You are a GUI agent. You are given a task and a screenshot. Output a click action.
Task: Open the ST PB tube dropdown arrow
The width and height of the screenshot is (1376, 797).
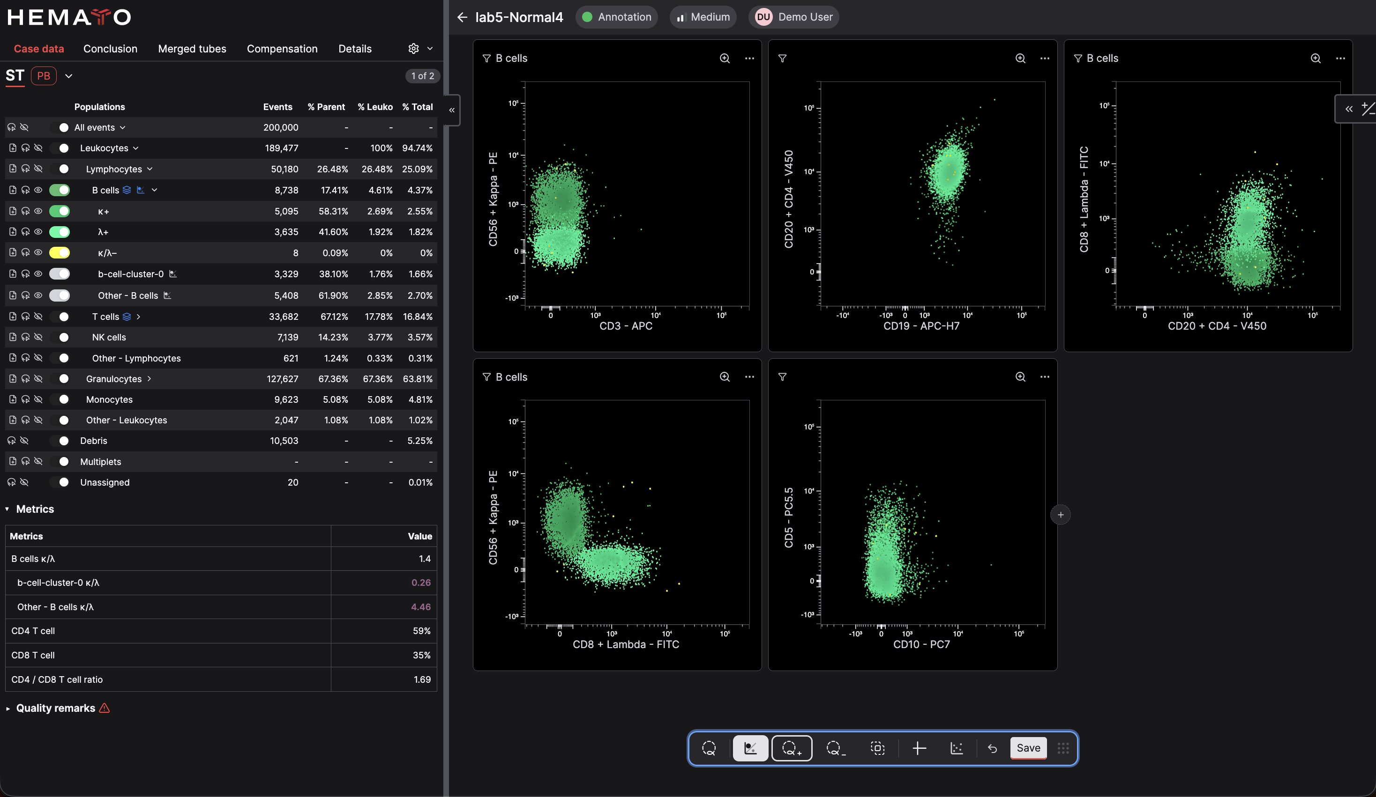click(x=68, y=76)
